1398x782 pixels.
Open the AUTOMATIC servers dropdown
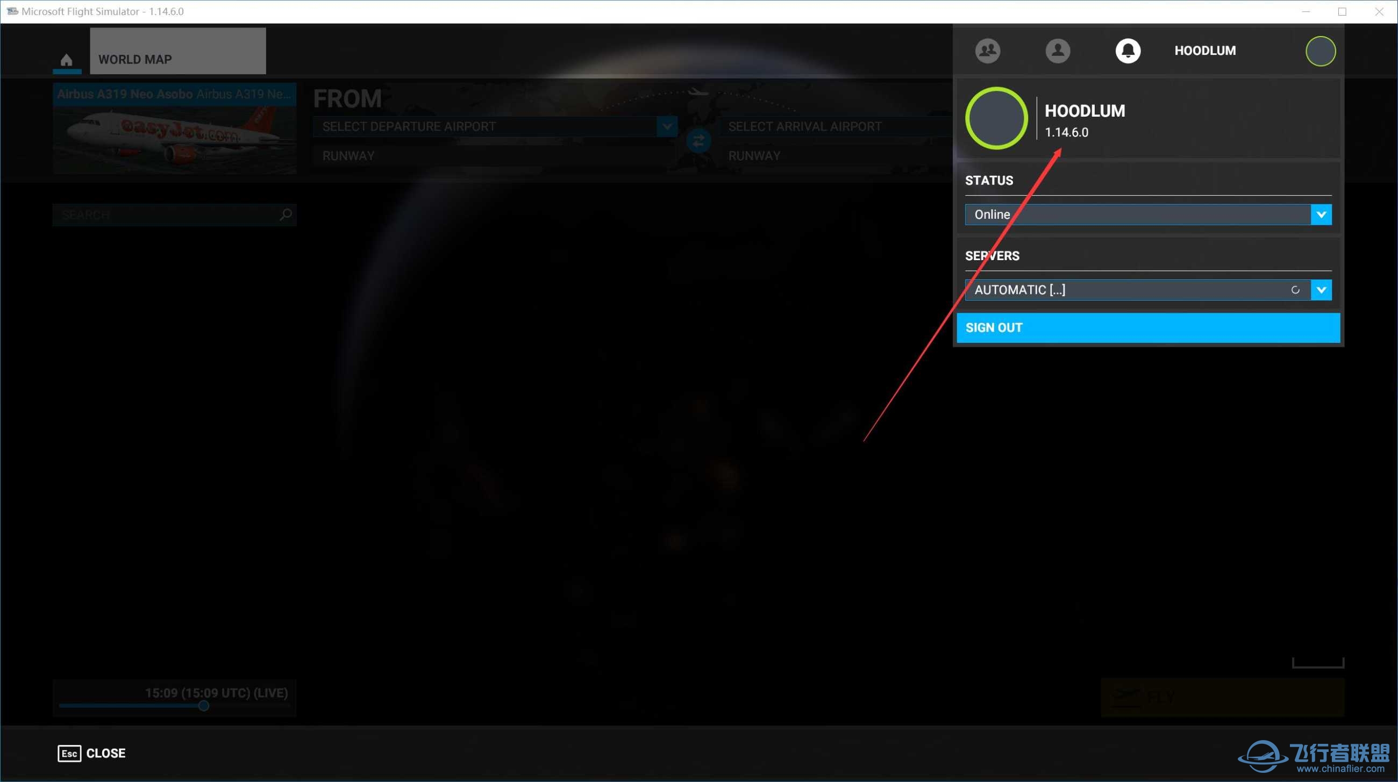pyautogui.click(x=1321, y=290)
